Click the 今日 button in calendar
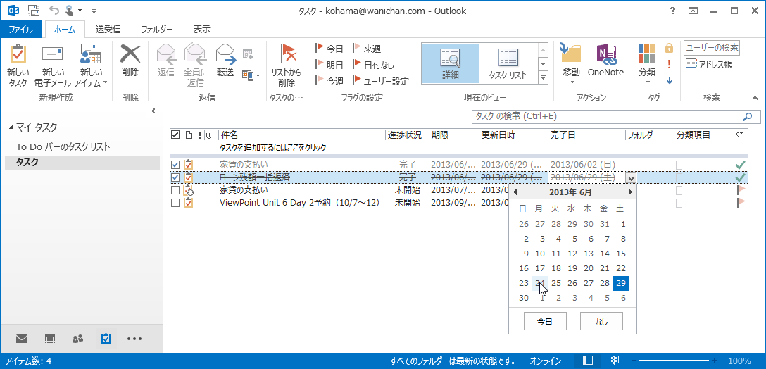The height and width of the screenshot is (369, 766). (x=545, y=321)
